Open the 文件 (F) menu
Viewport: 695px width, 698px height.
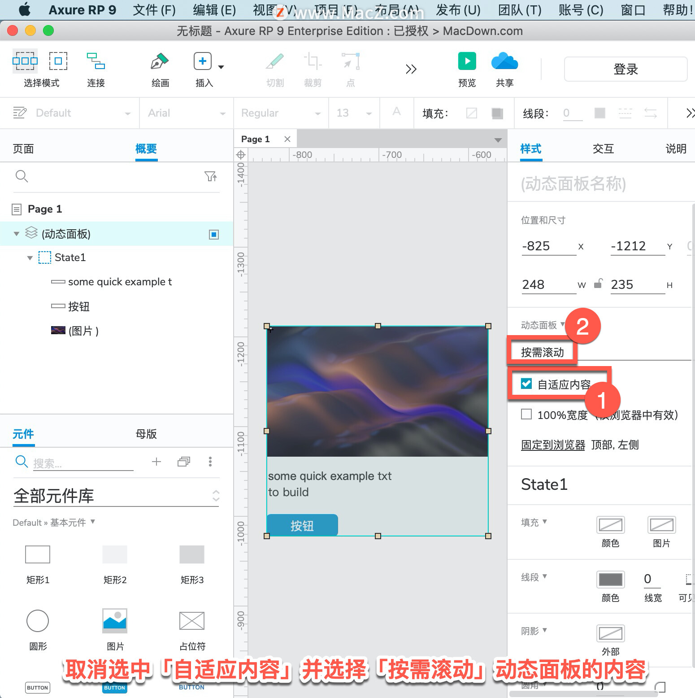tap(154, 10)
